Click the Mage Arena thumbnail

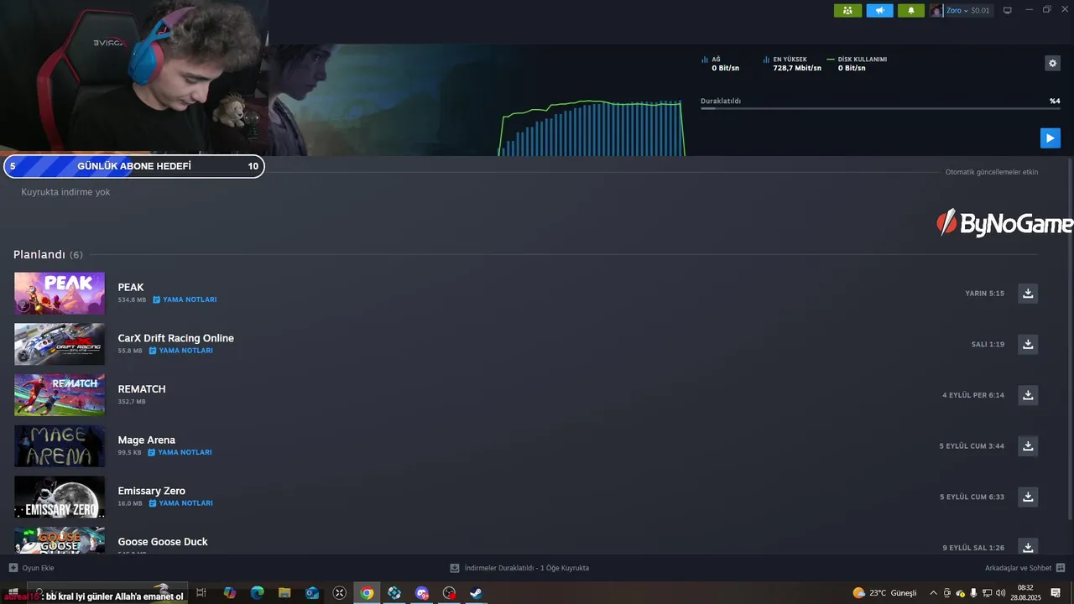coord(60,446)
